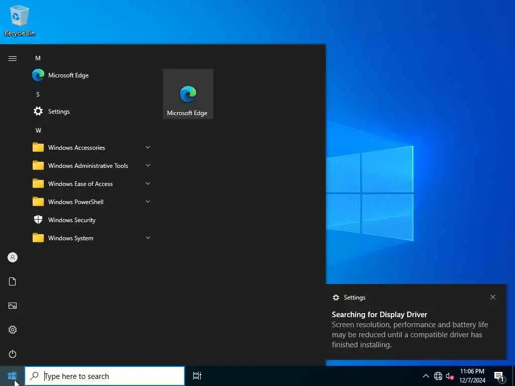Screen dimensions: 515x386
Task: Open the Searching for Display Driver notification
Action: (416, 322)
